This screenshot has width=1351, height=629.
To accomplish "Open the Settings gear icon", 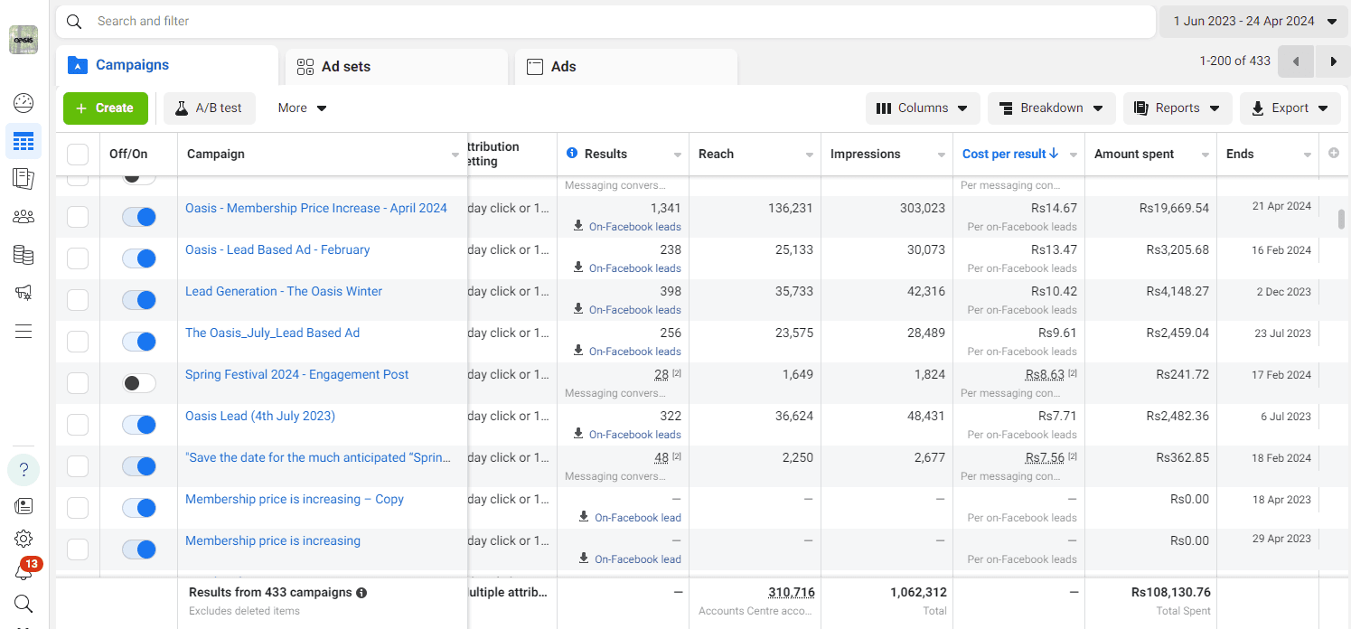I will pyautogui.click(x=23, y=539).
